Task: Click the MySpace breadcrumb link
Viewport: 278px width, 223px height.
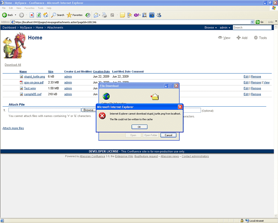Action: click(x=26, y=28)
